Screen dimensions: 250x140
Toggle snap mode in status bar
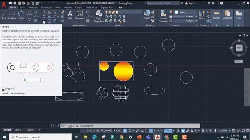(130, 131)
